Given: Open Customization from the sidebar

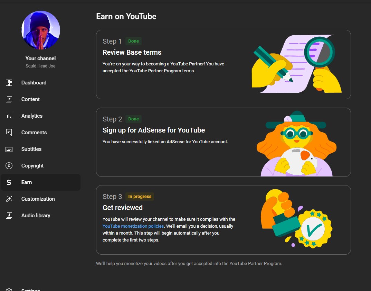Looking at the screenshot, I should coord(38,199).
